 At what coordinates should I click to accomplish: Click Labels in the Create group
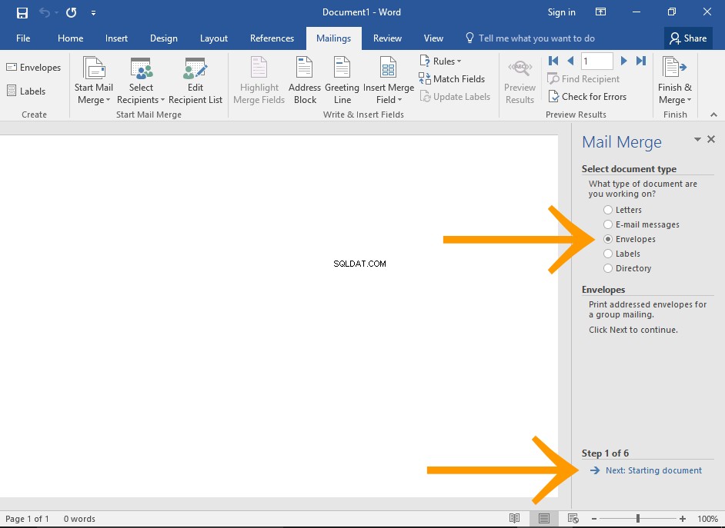pos(26,91)
